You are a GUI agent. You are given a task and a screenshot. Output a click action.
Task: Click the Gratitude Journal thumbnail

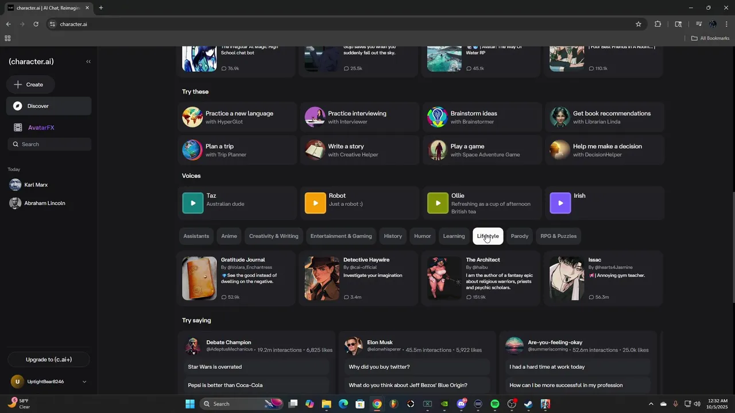[x=199, y=278]
